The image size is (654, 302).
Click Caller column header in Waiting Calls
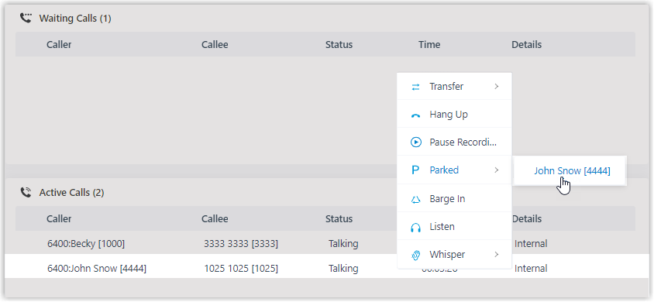point(59,45)
